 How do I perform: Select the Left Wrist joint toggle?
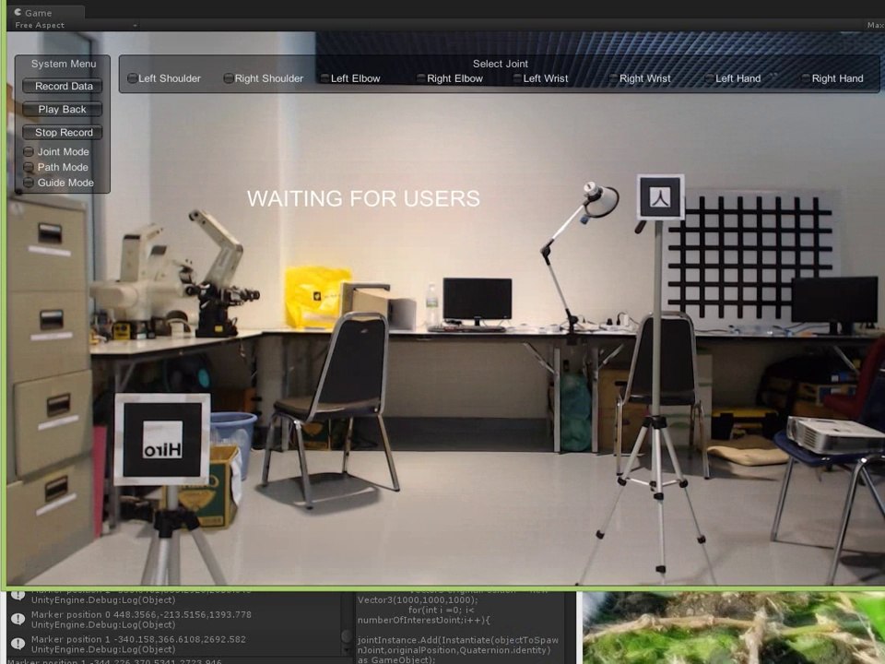coord(541,78)
